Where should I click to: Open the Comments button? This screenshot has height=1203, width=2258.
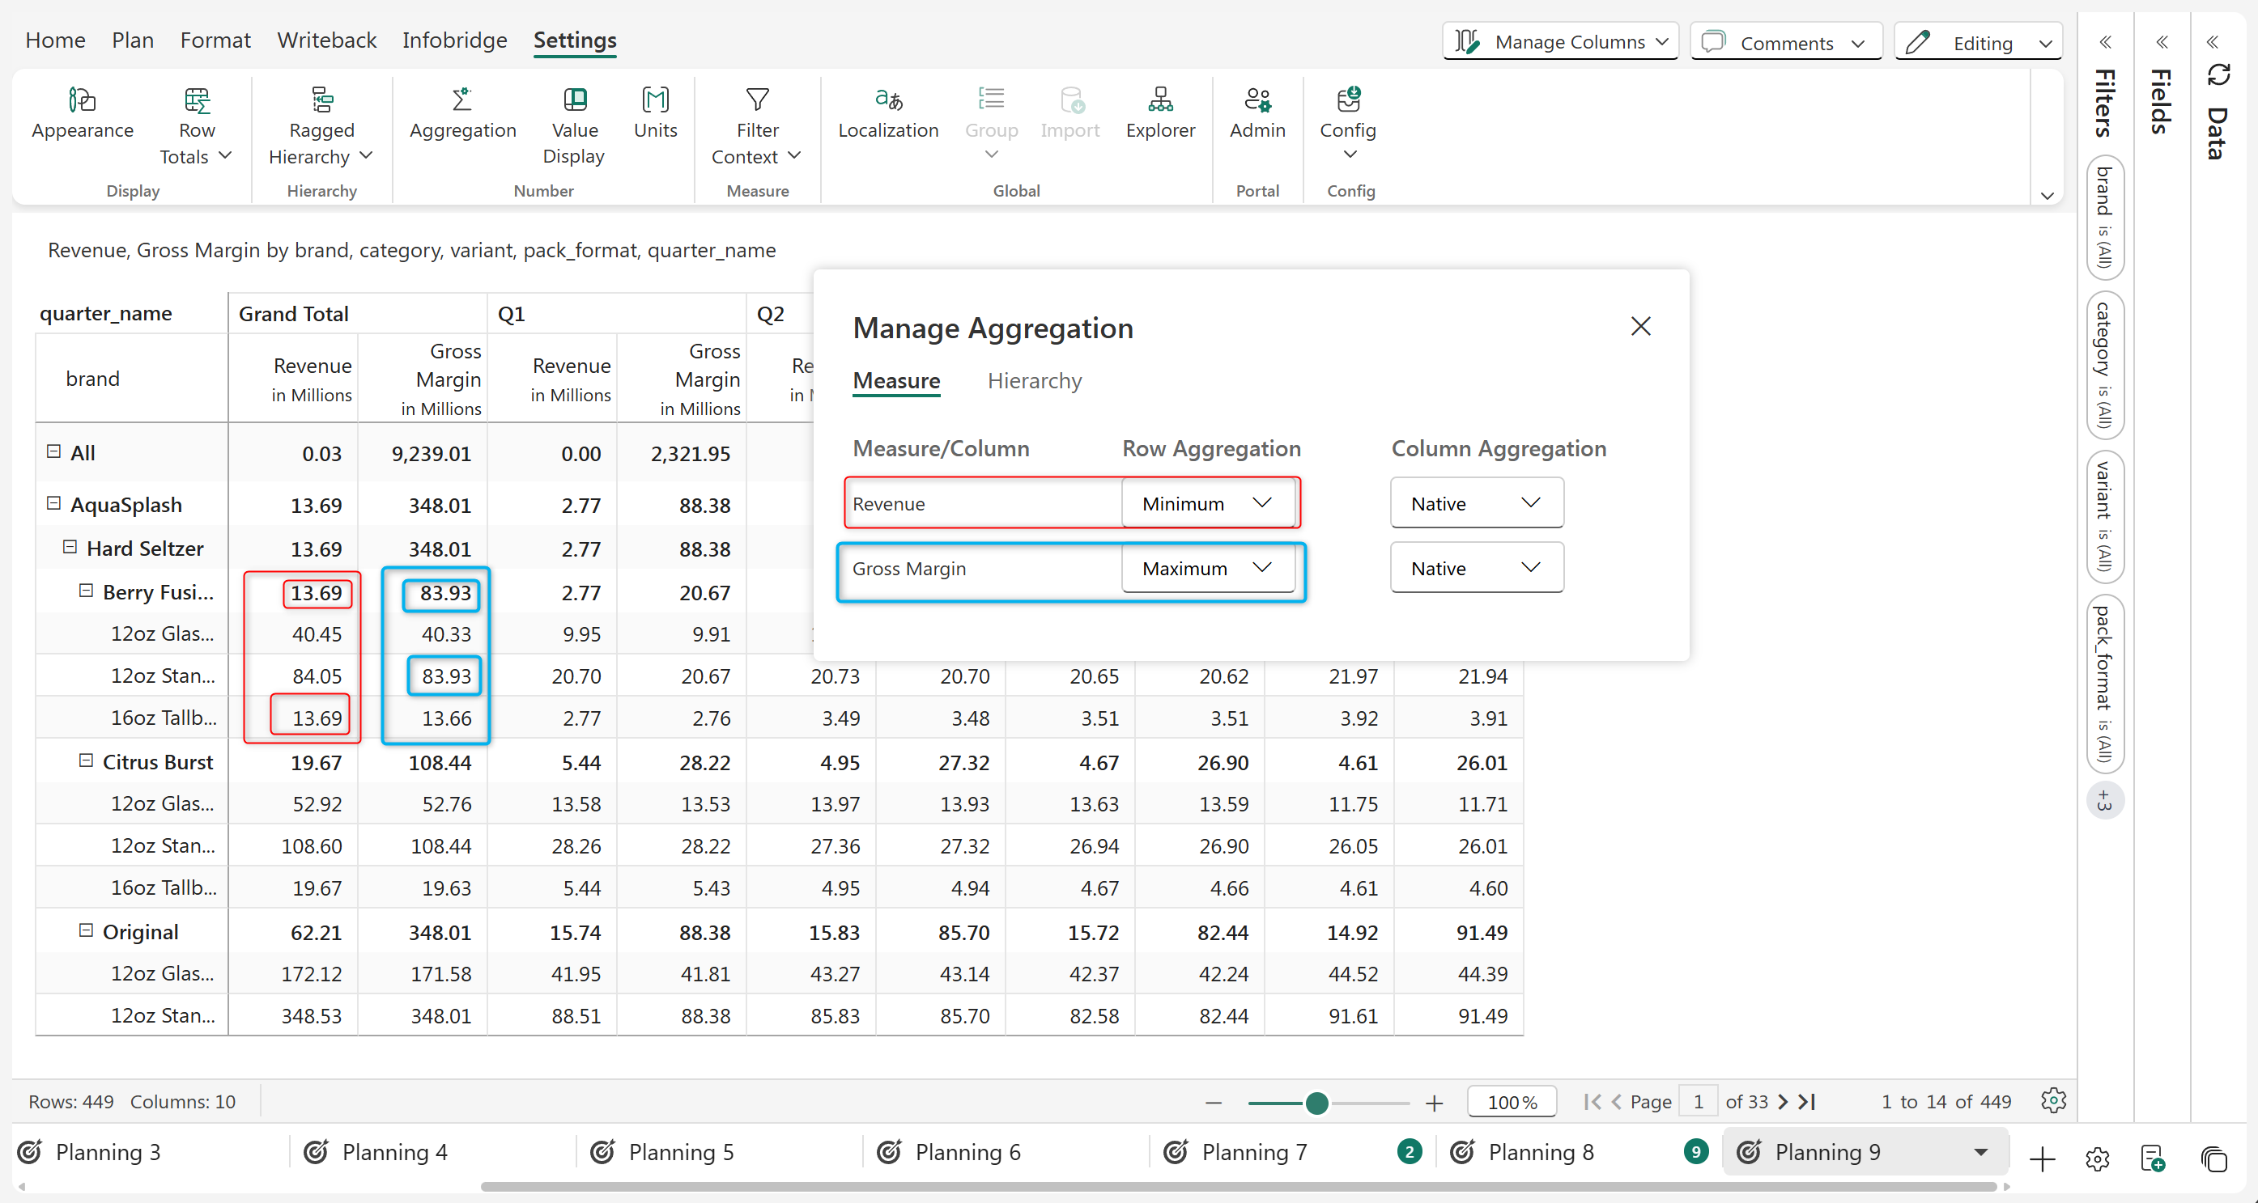click(1785, 42)
